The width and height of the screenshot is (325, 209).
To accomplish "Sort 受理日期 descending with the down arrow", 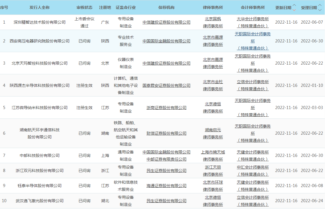I will 320,10.
